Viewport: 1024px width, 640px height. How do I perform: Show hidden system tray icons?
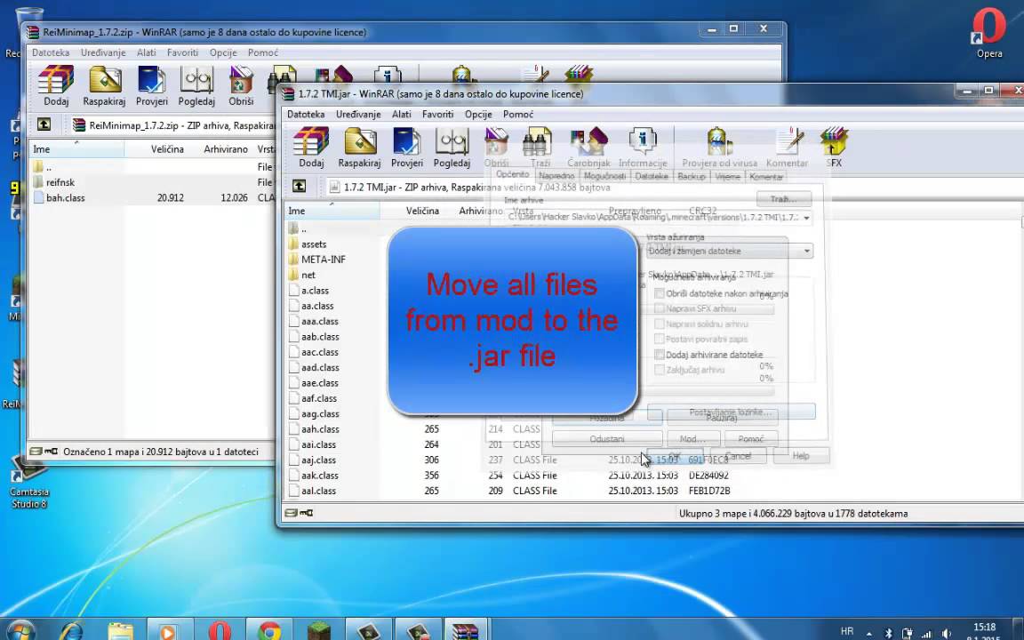pyautogui.click(x=868, y=633)
